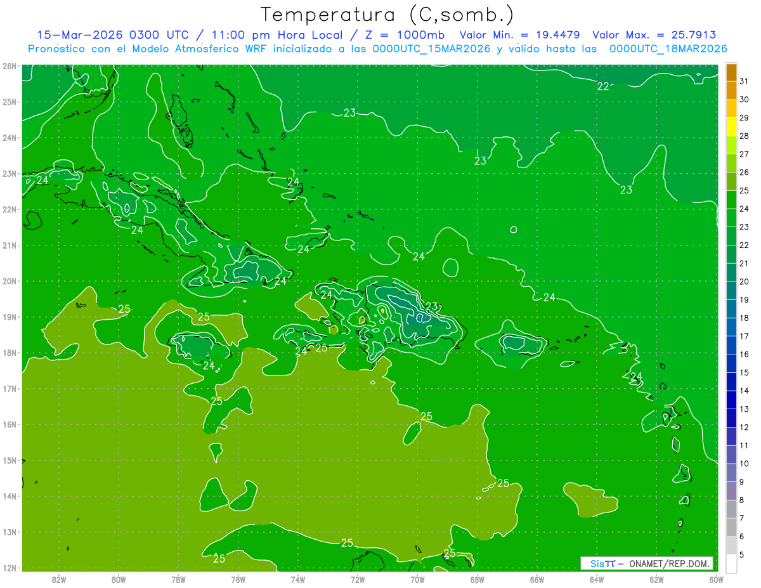Select the dark blue color bar segment between 12 and 13
Image resolution: width=761 pixels, height=588 pixels.
click(731, 418)
